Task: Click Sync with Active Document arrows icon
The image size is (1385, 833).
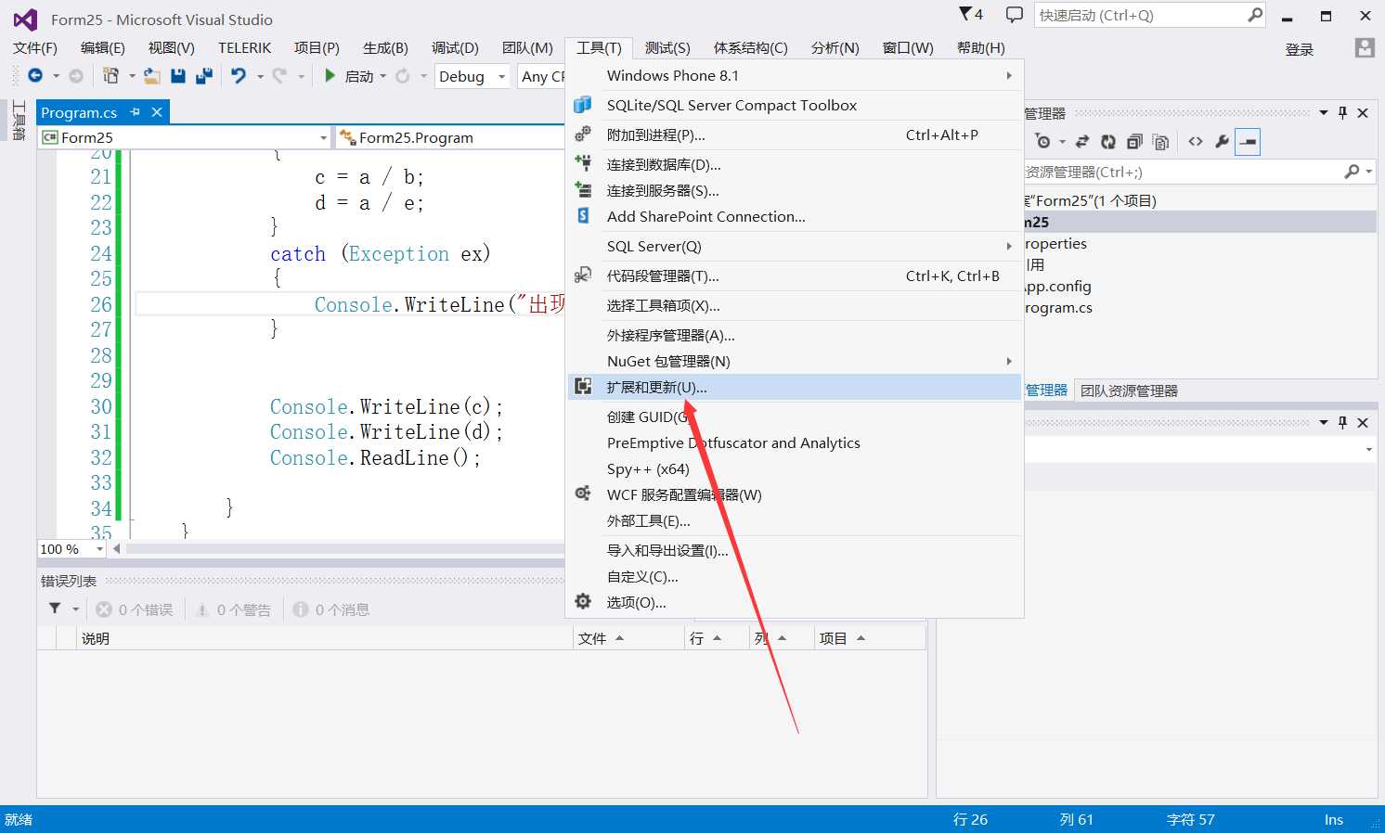Action: pyautogui.click(x=1082, y=142)
